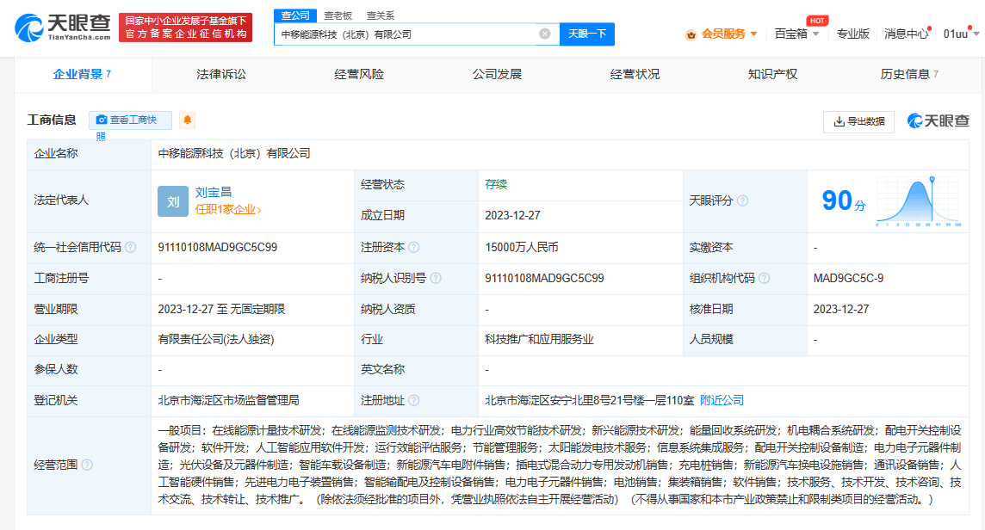Click the score distribution chart
Screen dimensions: 985x530
(918, 201)
